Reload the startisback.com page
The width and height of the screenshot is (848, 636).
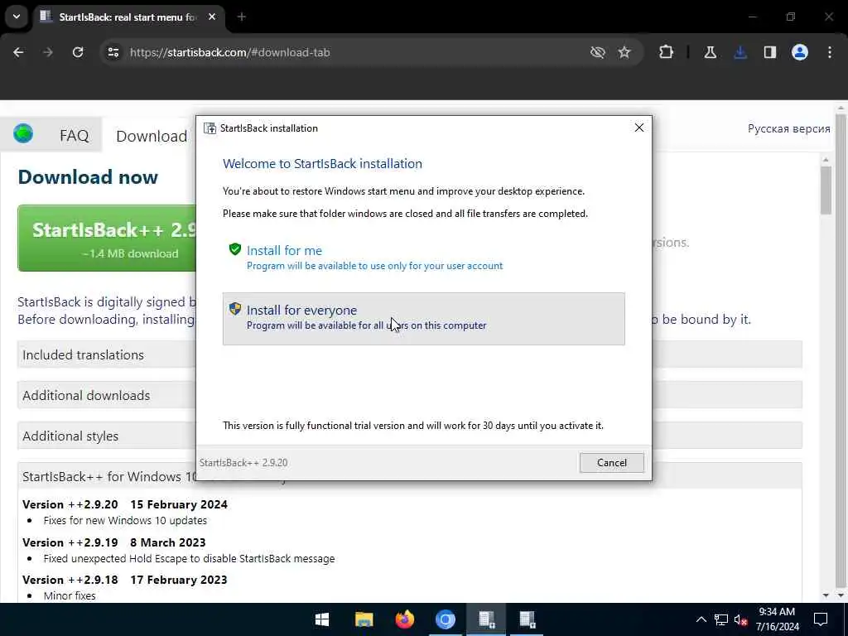click(x=78, y=52)
